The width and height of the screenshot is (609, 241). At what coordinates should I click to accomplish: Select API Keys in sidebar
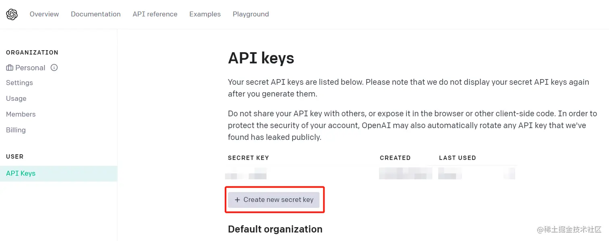click(x=59, y=174)
